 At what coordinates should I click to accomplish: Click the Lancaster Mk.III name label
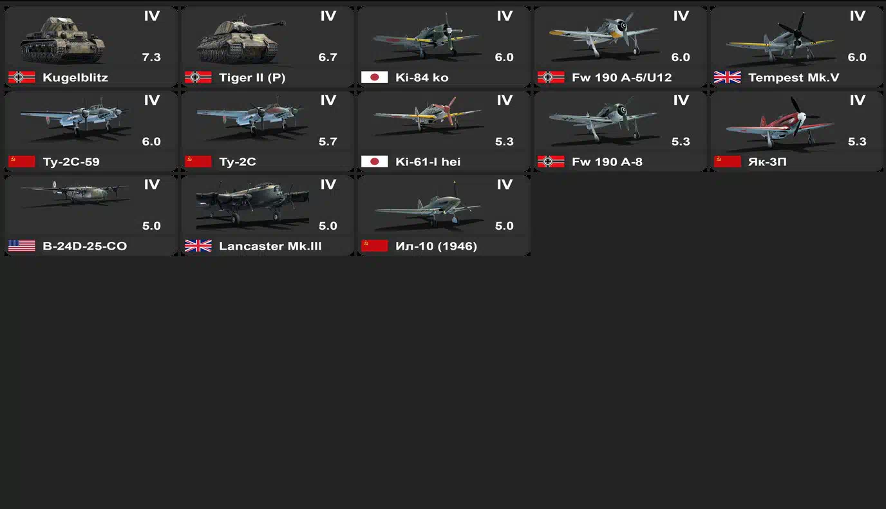(x=270, y=246)
